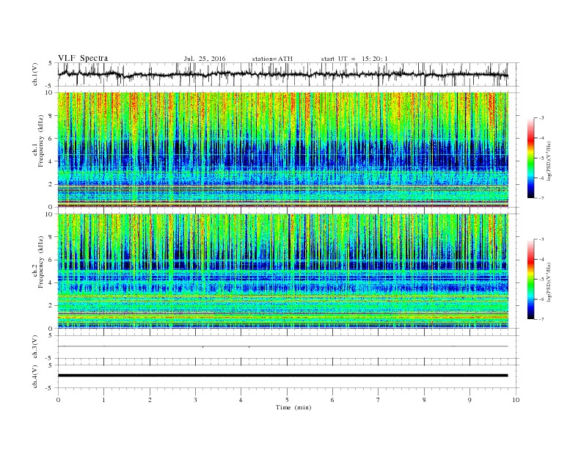Click inside the ch.1 spectrogram panel
The width and height of the screenshot is (581, 449).
click(283, 150)
